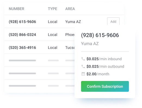
Task: Click the AREA column header
Action: pyautogui.click(x=70, y=9)
